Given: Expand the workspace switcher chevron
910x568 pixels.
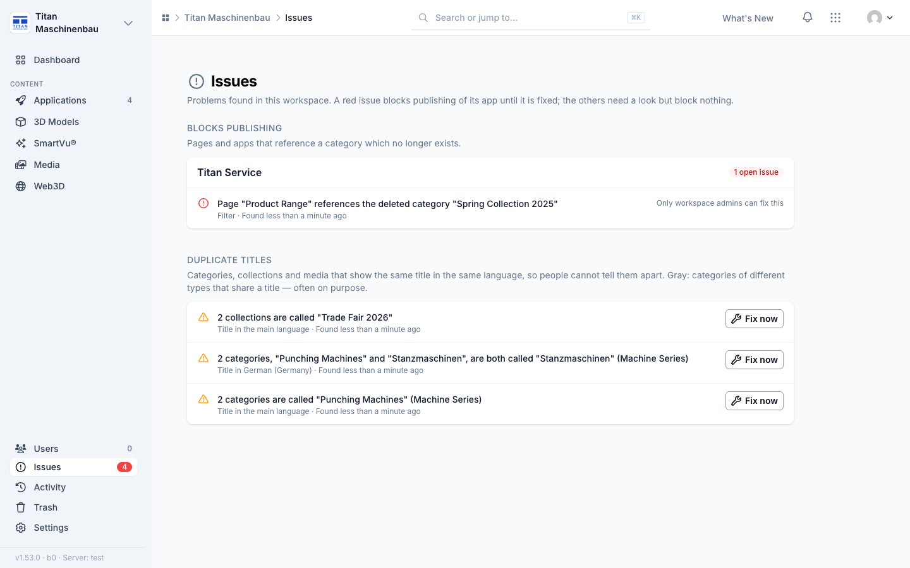Looking at the screenshot, I should (x=128, y=23).
